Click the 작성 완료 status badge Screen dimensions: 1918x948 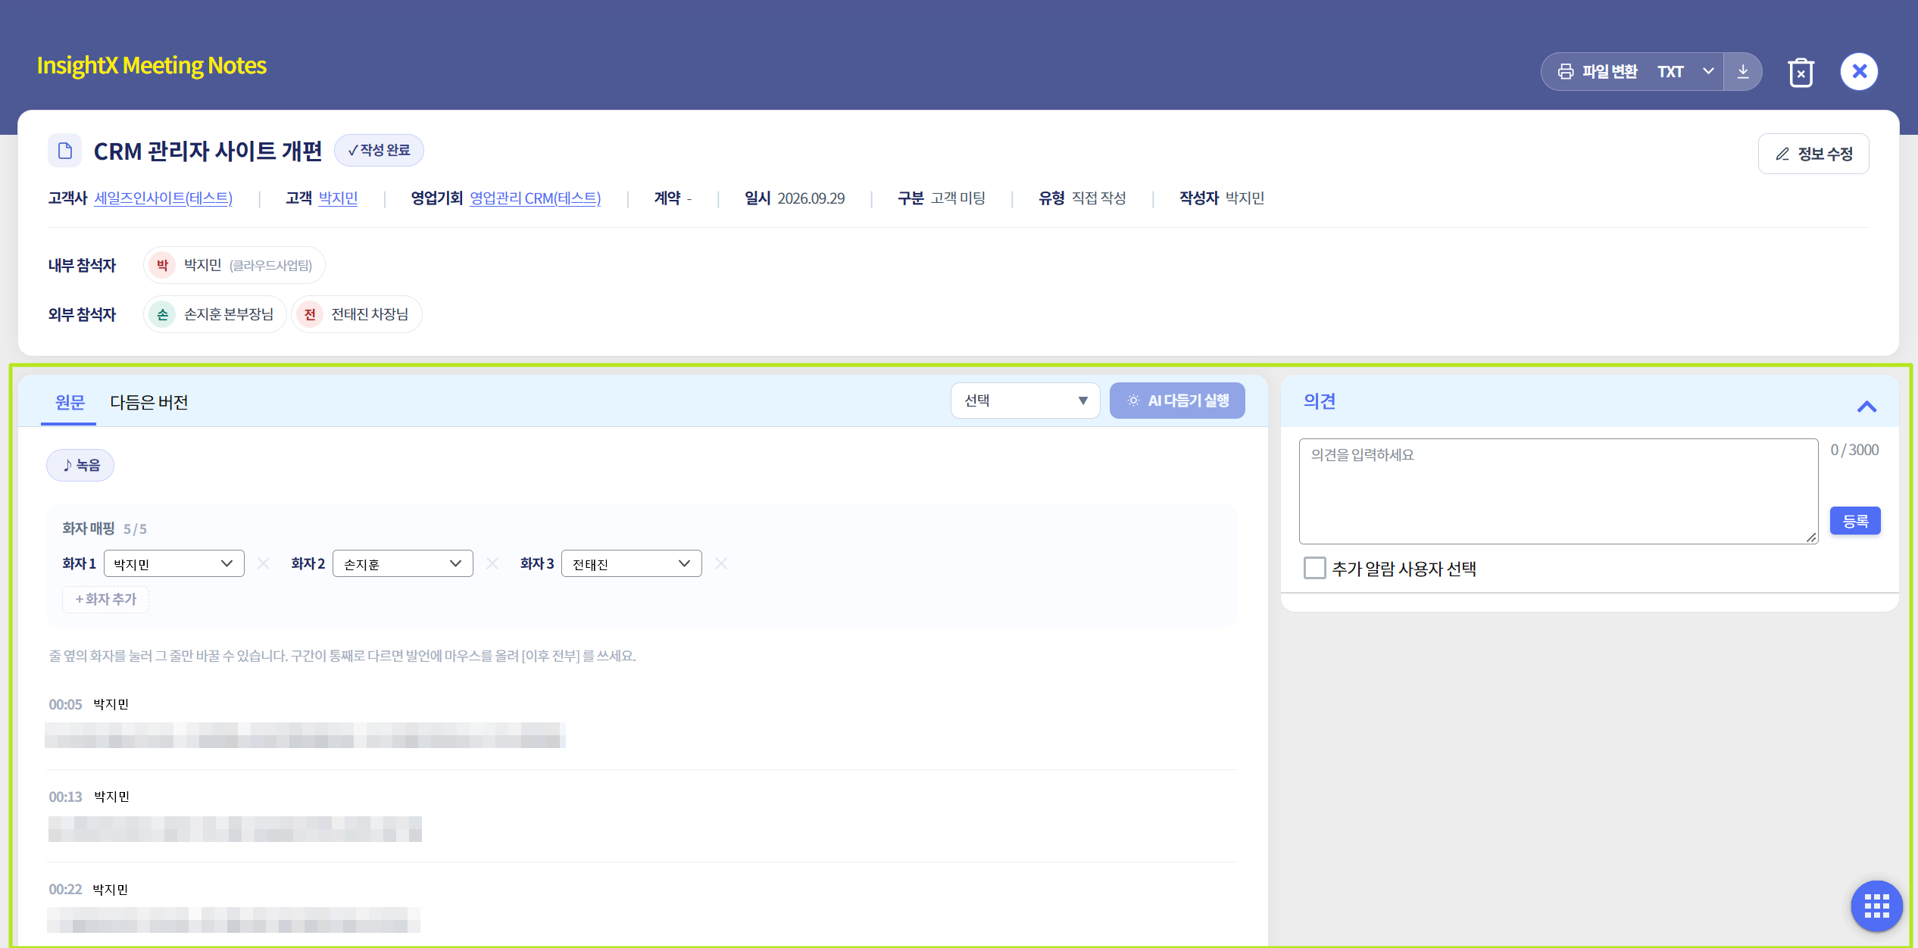[x=379, y=150]
